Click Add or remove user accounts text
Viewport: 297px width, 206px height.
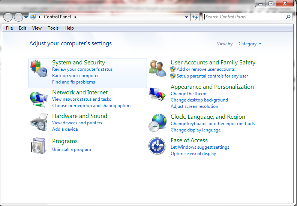206,69
